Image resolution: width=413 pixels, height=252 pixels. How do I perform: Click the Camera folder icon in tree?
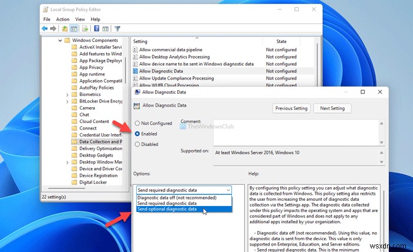[x=74, y=108]
